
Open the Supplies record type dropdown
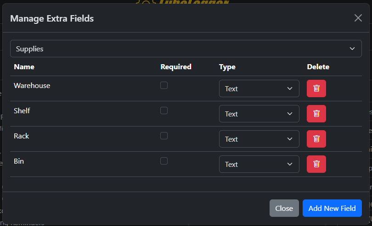point(186,49)
